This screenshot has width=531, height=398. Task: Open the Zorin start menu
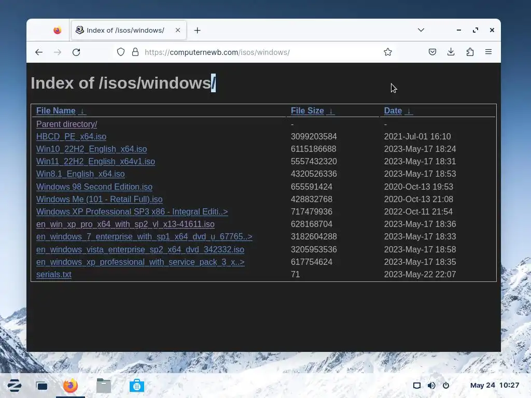pos(14,386)
